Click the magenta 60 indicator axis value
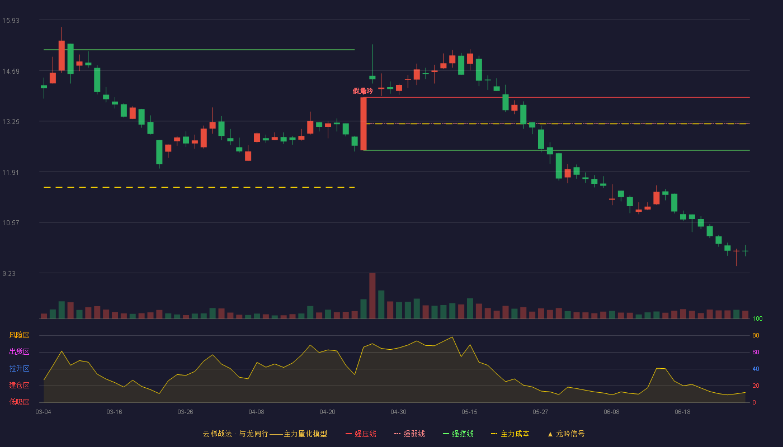 756,352
